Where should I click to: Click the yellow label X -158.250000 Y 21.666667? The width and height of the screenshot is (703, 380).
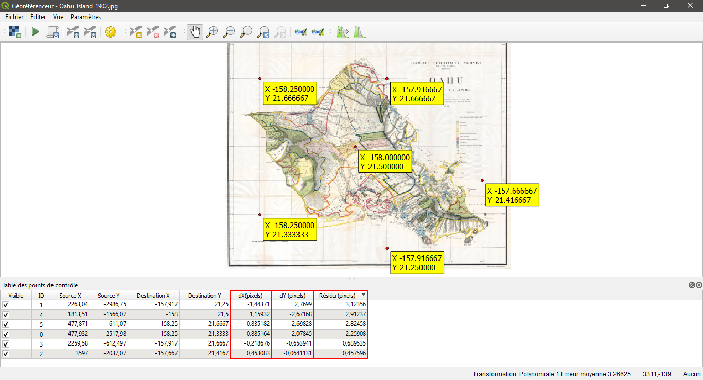coord(290,93)
